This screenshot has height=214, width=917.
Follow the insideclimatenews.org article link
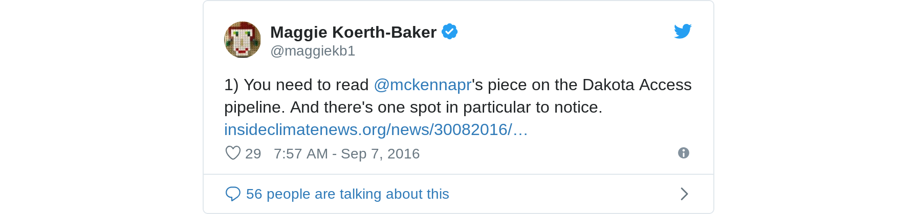pos(376,129)
